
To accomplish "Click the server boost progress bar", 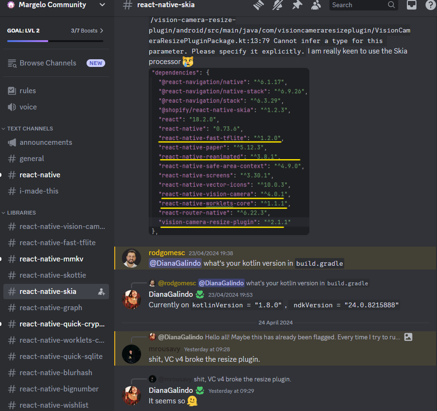I will 55,41.
